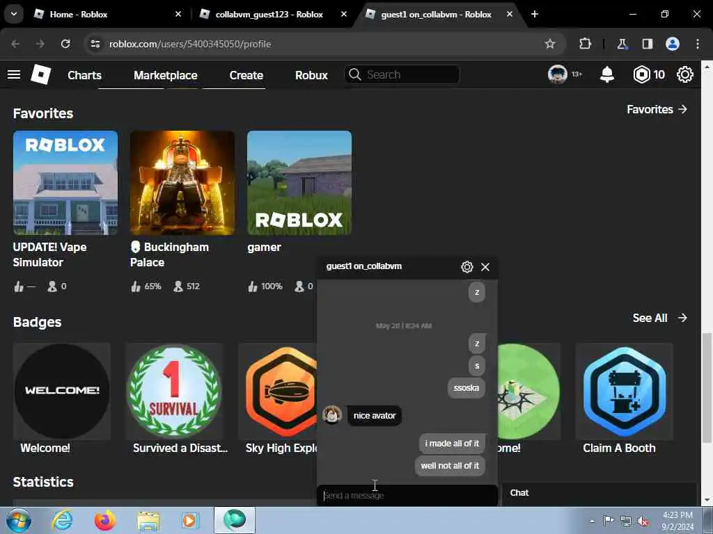Open the notifications bell
This screenshot has height=534, width=713.
(x=607, y=74)
